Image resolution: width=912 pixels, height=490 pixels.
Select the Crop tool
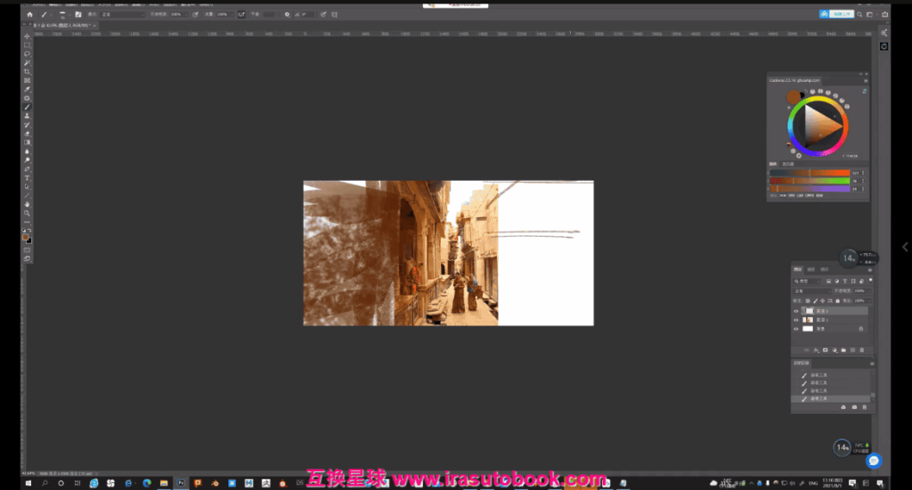[28, 71]
